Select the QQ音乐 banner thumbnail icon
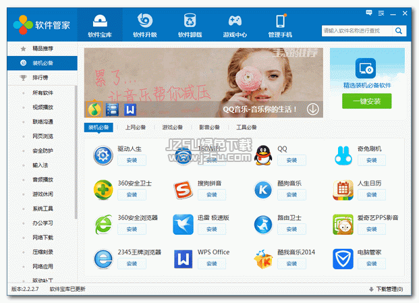Screen dimensions: 419x303 [94, 109]
